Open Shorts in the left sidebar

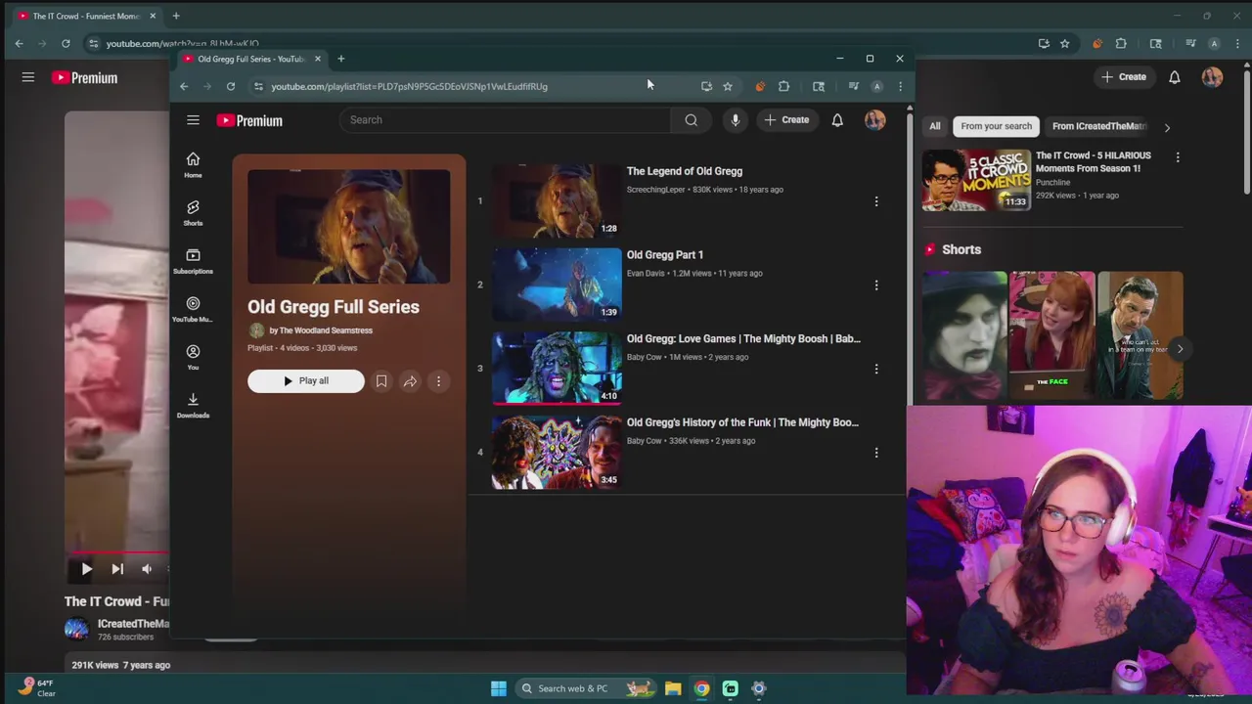point(193,212)
